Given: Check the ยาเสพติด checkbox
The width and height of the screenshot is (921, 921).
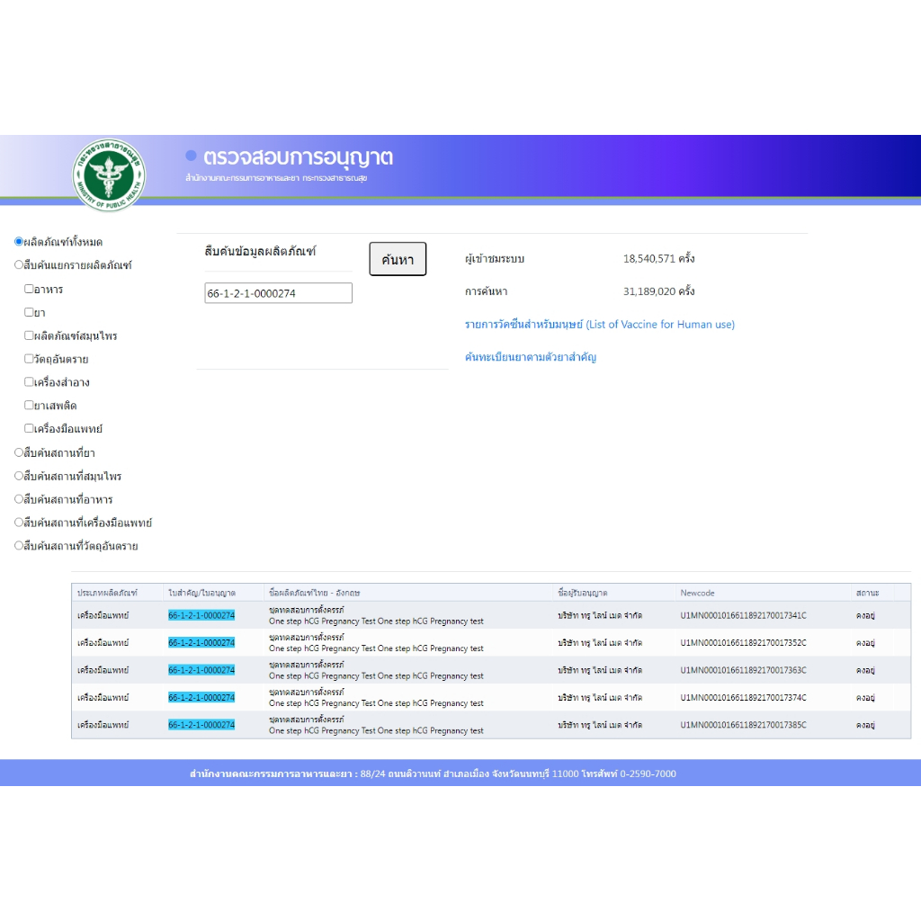Looking at the screenshot, I should pyautogui.click(x=29, y=406).
